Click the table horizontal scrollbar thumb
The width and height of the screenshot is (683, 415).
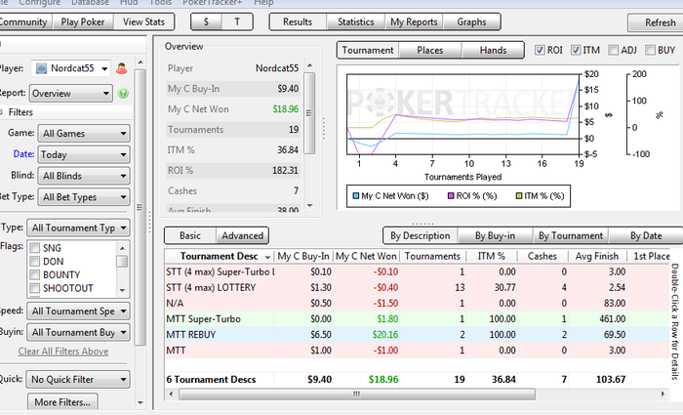coord(357,394)
